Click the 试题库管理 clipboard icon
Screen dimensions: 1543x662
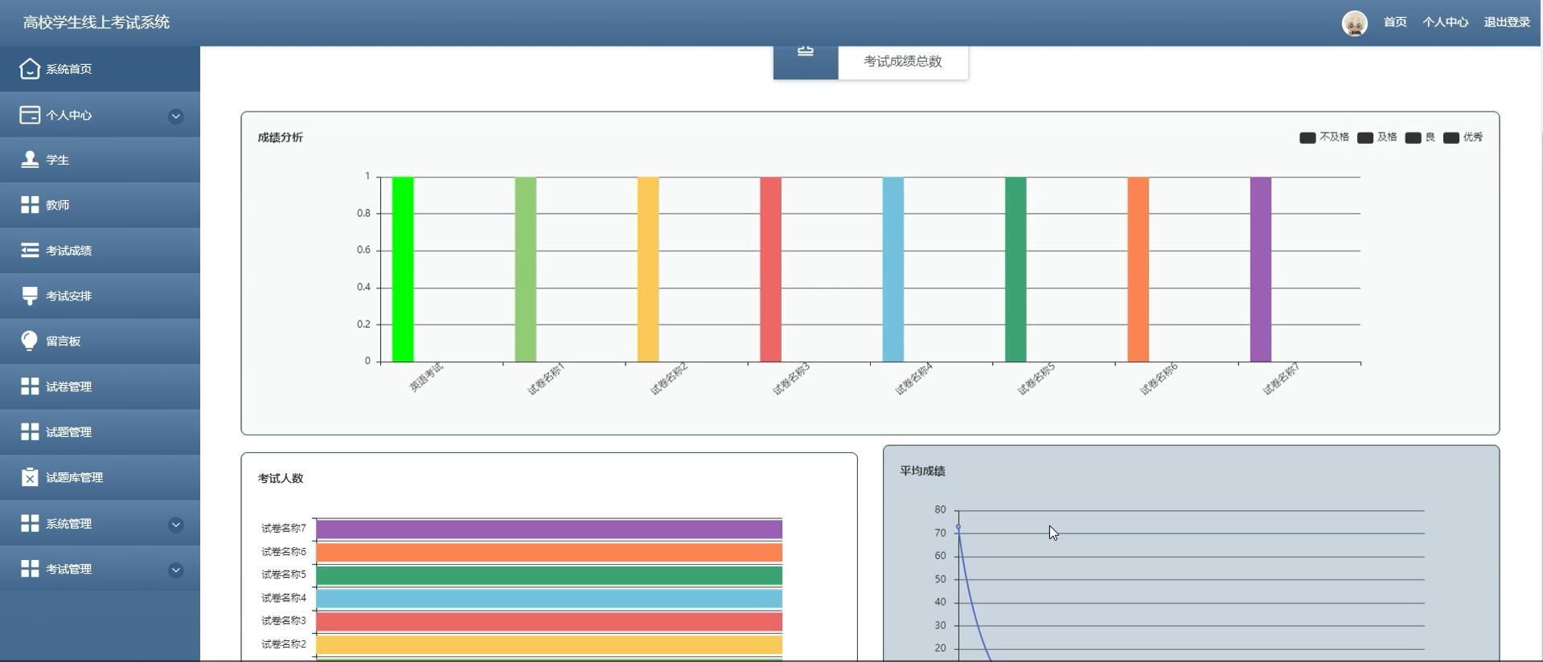(x=30, y=477)
